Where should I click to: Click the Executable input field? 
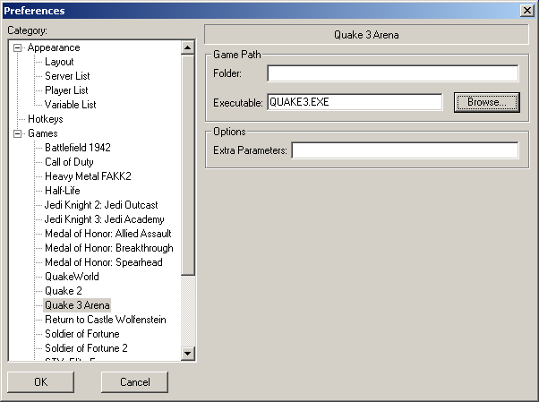pos(355,102)
